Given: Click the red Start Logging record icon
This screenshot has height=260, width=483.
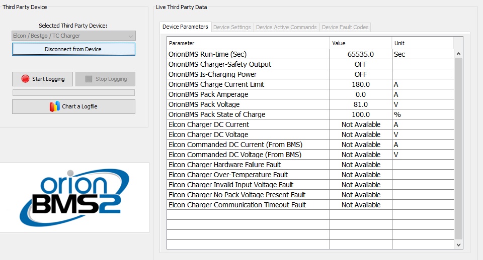Looking at the screenshot, I should [25, 79].
